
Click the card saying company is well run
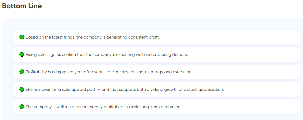pos(156,107)
